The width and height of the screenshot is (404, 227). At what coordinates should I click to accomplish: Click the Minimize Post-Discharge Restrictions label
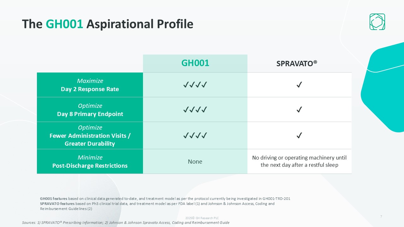[90, 161]
